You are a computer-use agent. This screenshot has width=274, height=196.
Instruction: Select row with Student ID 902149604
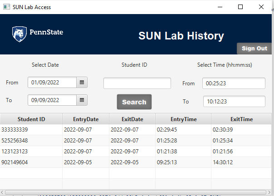tap(136, 162)
